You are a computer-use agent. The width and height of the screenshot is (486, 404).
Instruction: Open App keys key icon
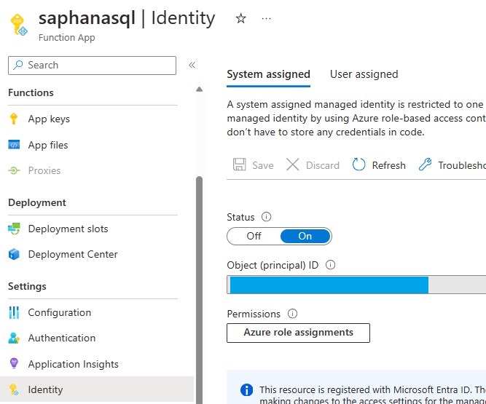pyautogui.click(x=14, y=119)
